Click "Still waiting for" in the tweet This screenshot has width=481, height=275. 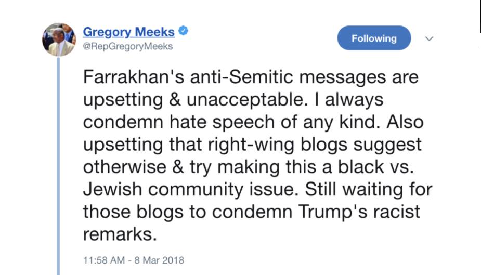369,190
